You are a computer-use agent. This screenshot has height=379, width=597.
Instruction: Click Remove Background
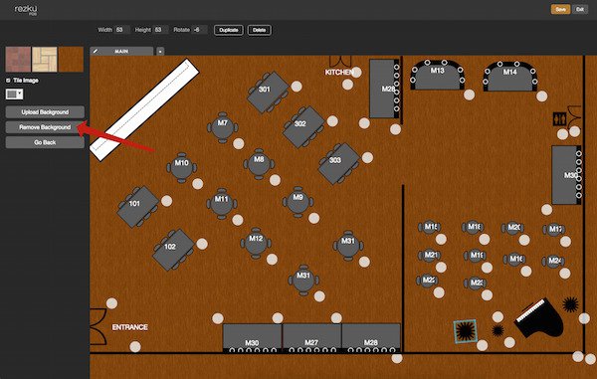coord(45,127)
